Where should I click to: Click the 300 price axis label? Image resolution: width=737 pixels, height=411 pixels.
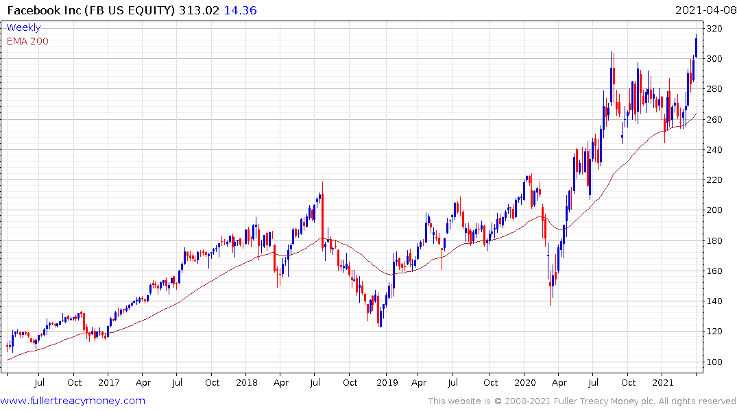(714, 59)
